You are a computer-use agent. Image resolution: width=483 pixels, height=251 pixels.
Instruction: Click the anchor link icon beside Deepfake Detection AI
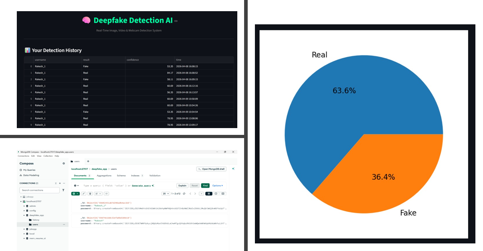(x=176, y=21)
